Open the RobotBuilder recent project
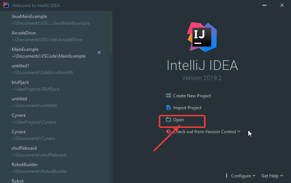291x183 pixels. (55, 168)
